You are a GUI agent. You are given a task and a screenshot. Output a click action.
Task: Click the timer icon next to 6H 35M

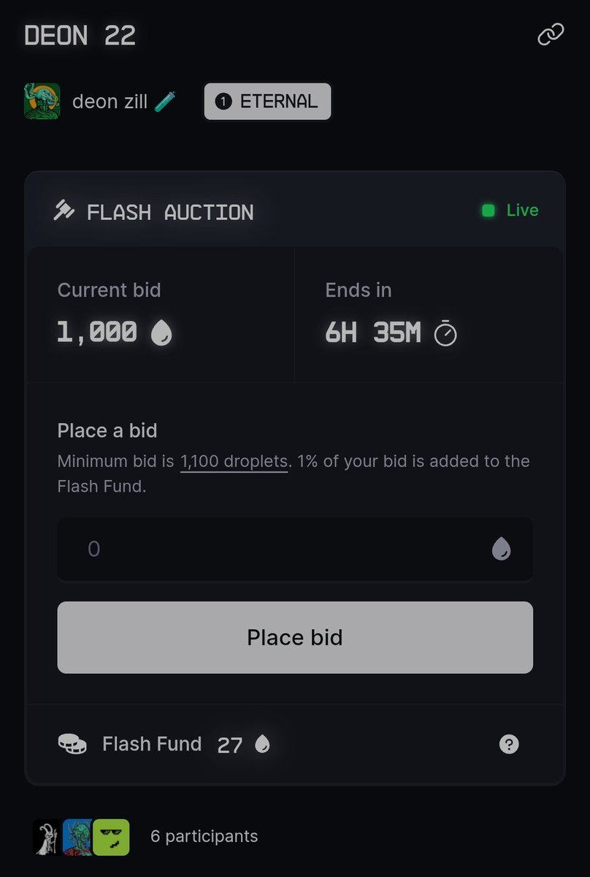click(x=445, y=334)
